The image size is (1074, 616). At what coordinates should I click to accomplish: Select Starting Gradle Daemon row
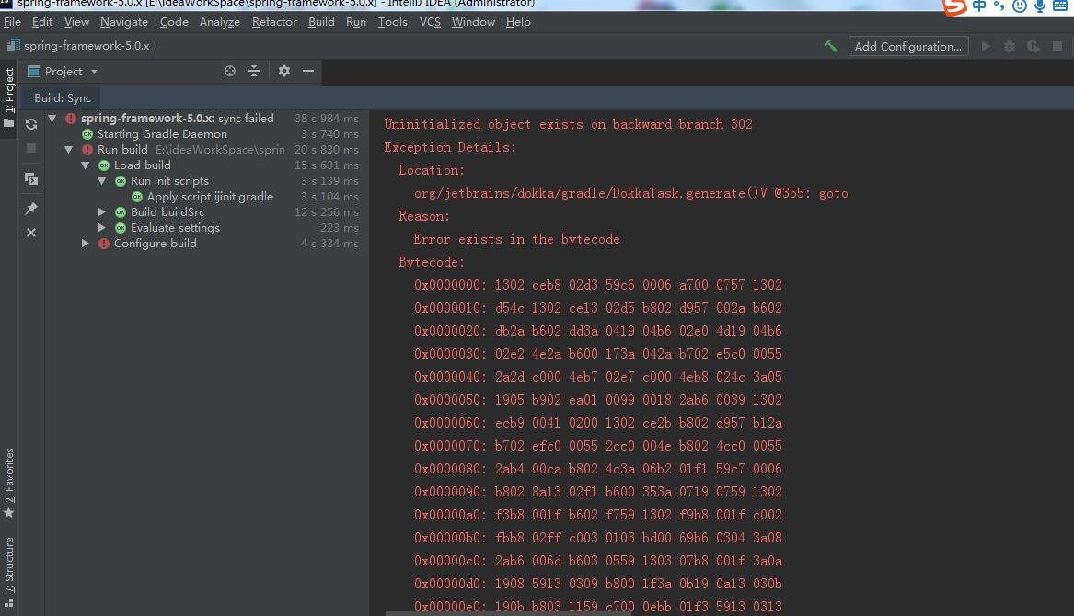tap(206, 134)
